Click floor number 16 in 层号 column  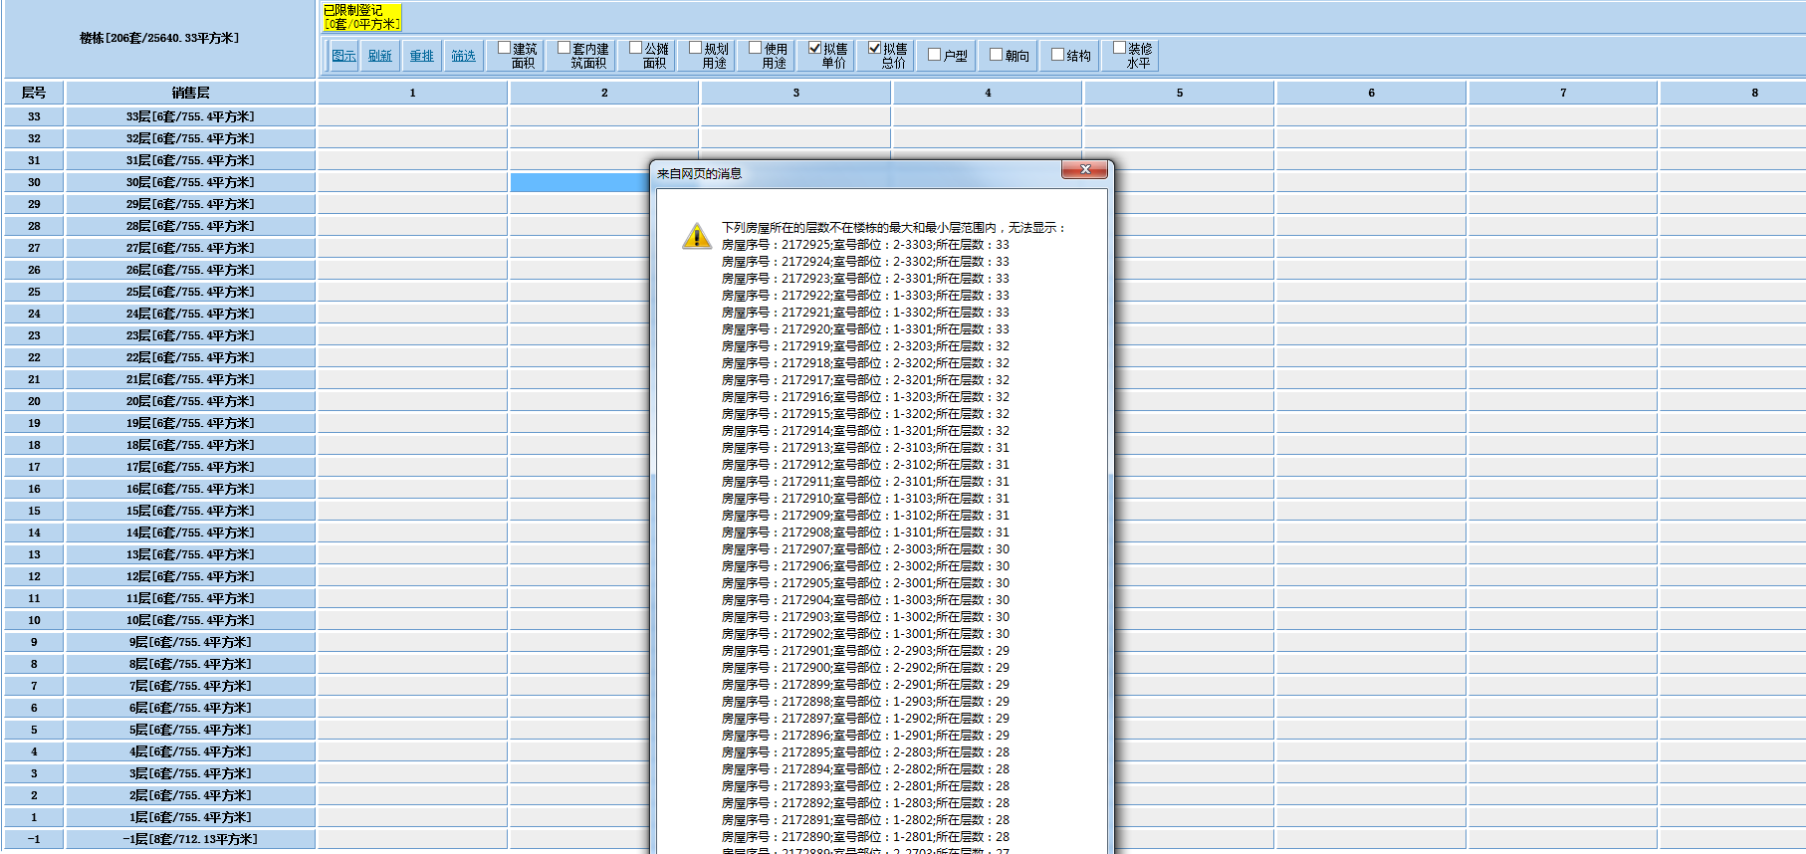tap(34, 489)
